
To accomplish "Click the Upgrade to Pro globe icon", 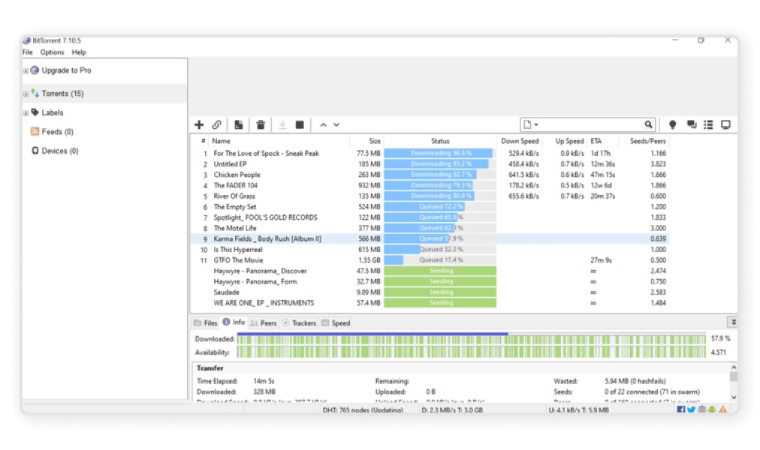I will [35, 70].
